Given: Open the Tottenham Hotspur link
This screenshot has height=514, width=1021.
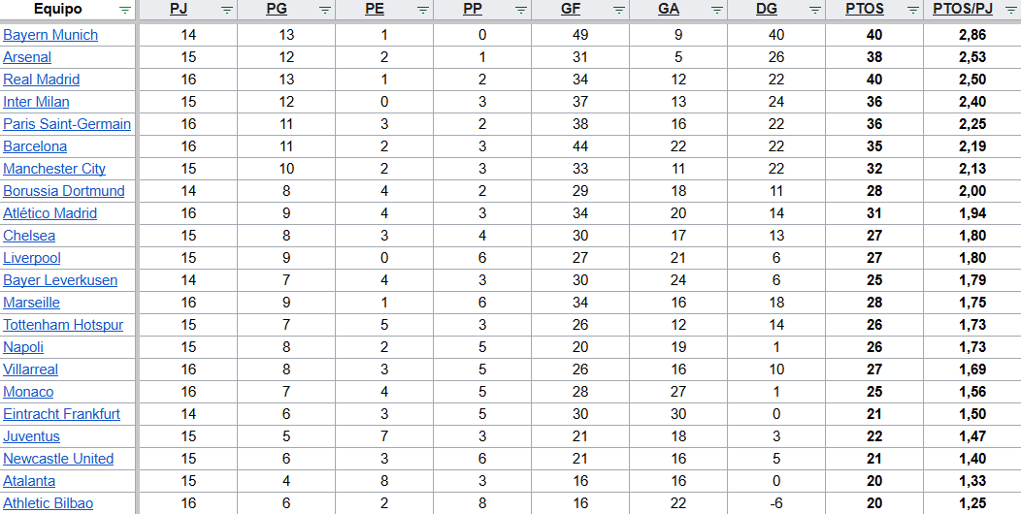Looking at the screenshot, I should pos(63,325).
